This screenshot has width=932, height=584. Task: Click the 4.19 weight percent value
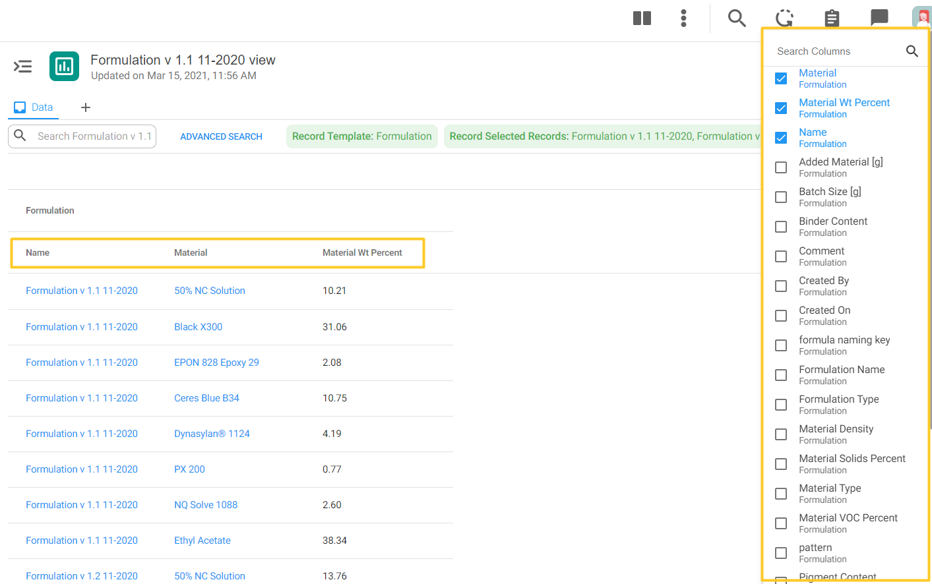coord(332,434)
